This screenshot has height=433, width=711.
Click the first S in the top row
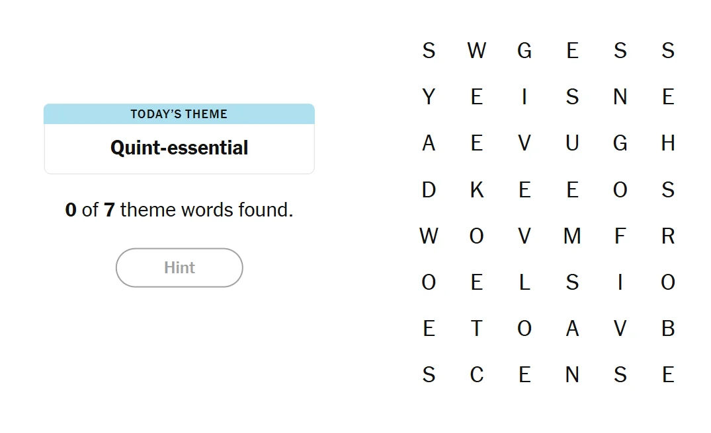coord(429,50)
